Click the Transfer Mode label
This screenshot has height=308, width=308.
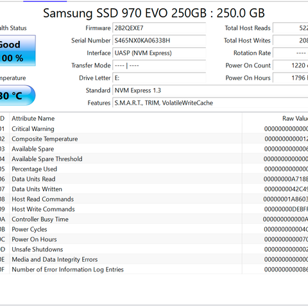coord(91,65)
